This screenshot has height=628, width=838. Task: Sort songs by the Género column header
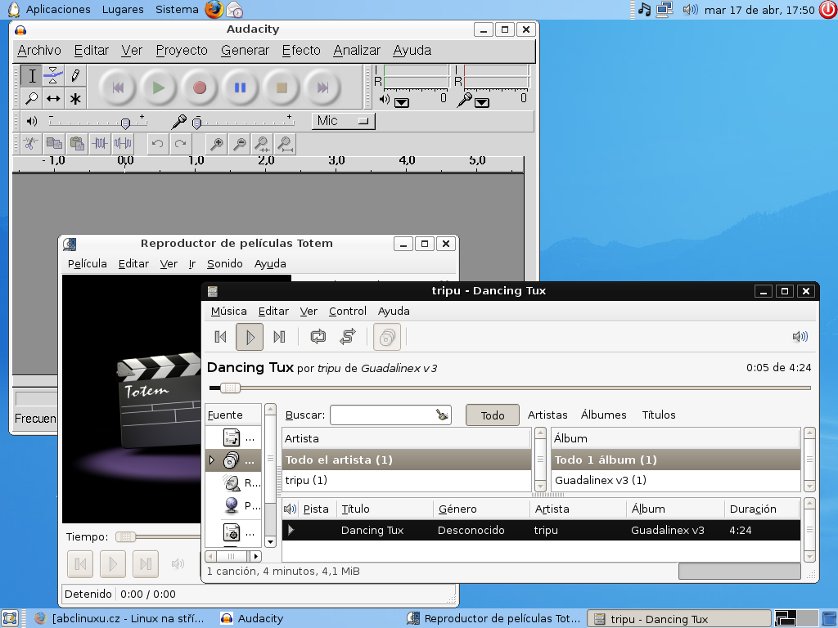click(481, 509)
